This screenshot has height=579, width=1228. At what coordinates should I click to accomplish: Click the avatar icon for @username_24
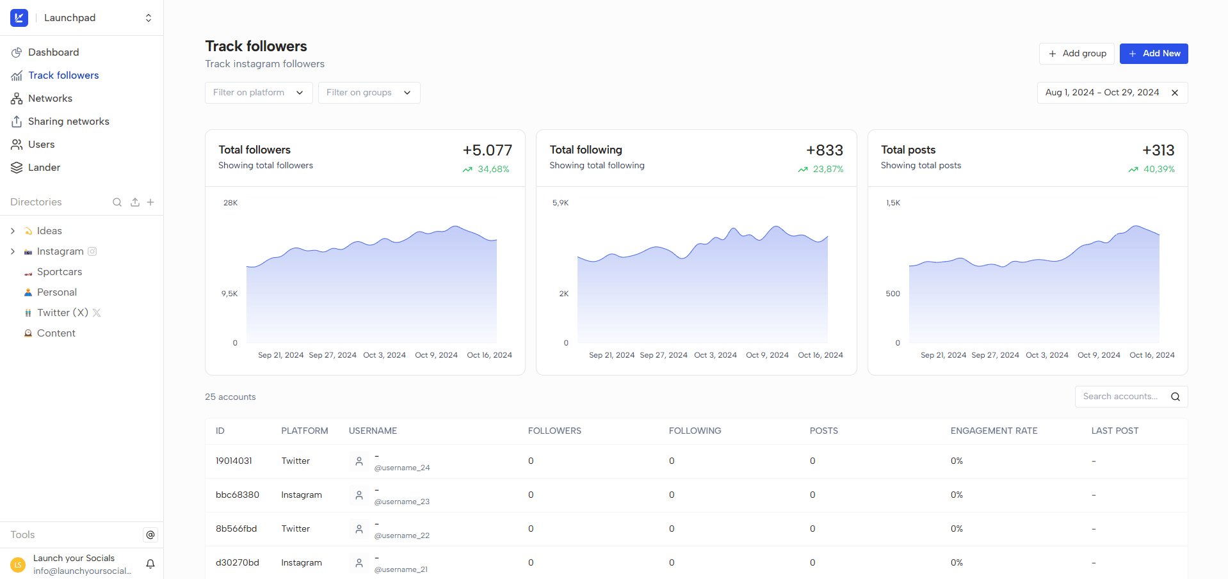(x=359, y=461)
